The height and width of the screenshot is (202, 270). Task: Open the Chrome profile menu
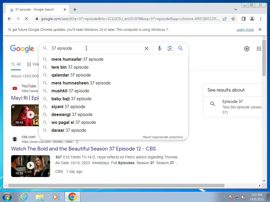click(252, 19)
